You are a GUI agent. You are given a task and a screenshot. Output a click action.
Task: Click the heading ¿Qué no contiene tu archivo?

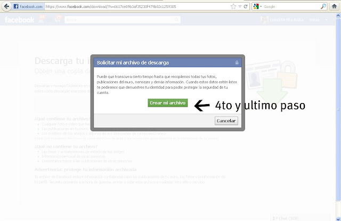[x=66, y=146]
